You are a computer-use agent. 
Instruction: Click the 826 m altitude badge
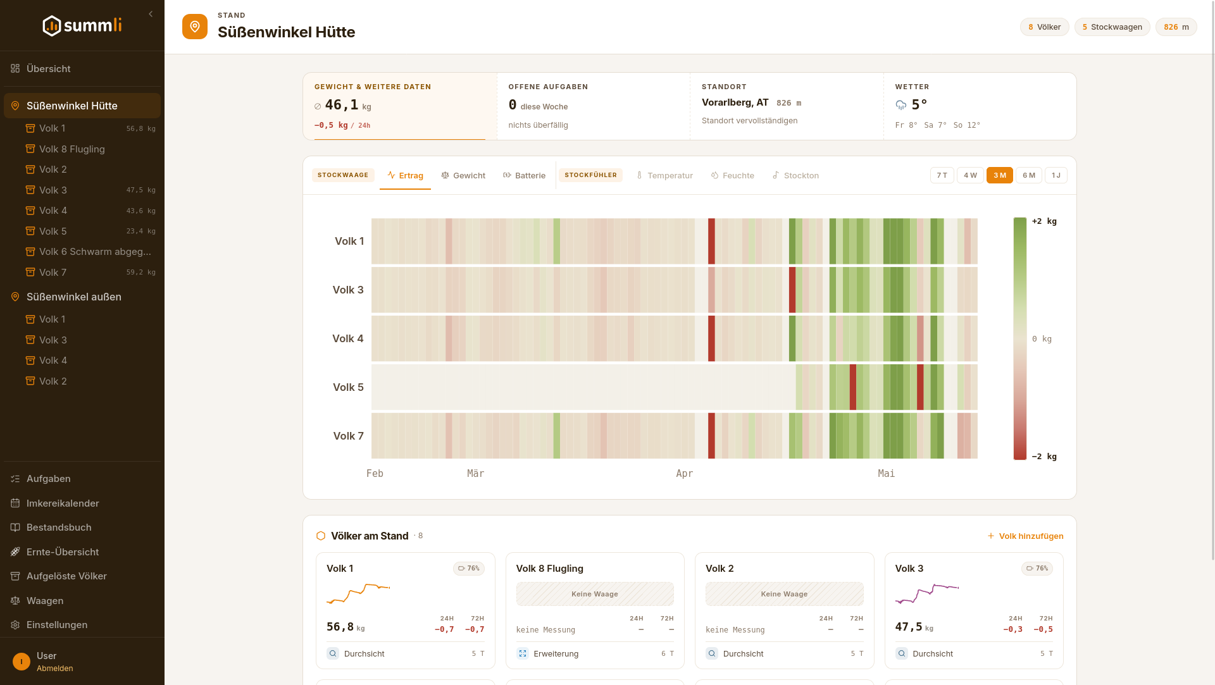1176,27
